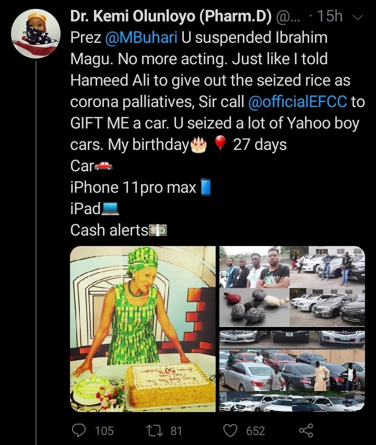This screenshot has width=376, height=445.
Task: Open Dr. Kemi Olunloyo (Pharm.D) display name
Action: coord(171,16)
